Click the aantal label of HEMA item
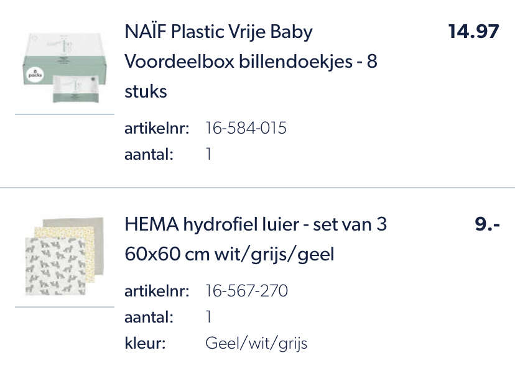 point(149,318)
